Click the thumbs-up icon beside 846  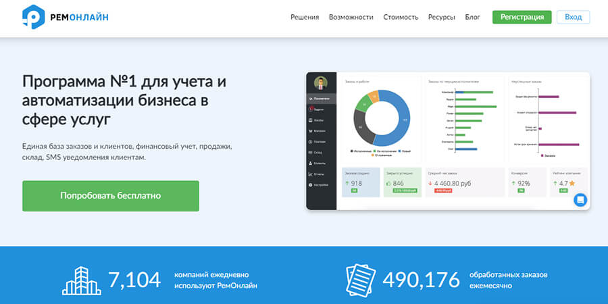tap(389, 183)
